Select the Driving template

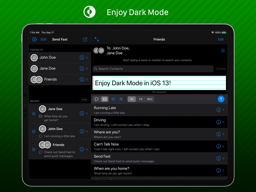point(159,122)
